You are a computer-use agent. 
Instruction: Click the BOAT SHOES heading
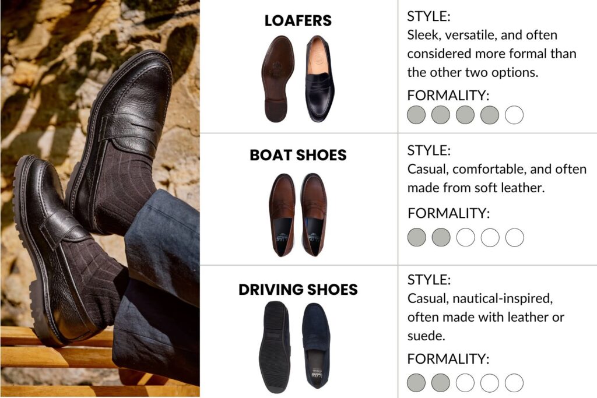click(298, 155)
